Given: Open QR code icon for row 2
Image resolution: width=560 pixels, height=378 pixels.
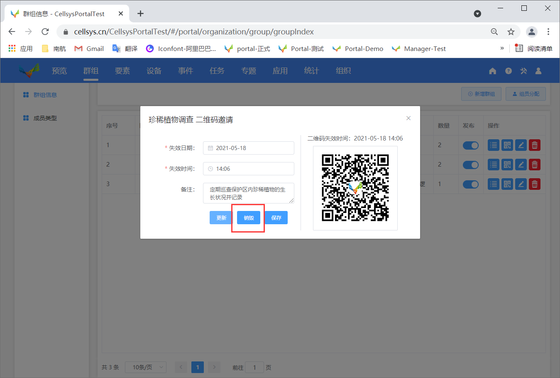Looking at the screenshot, I should (507, 165).
